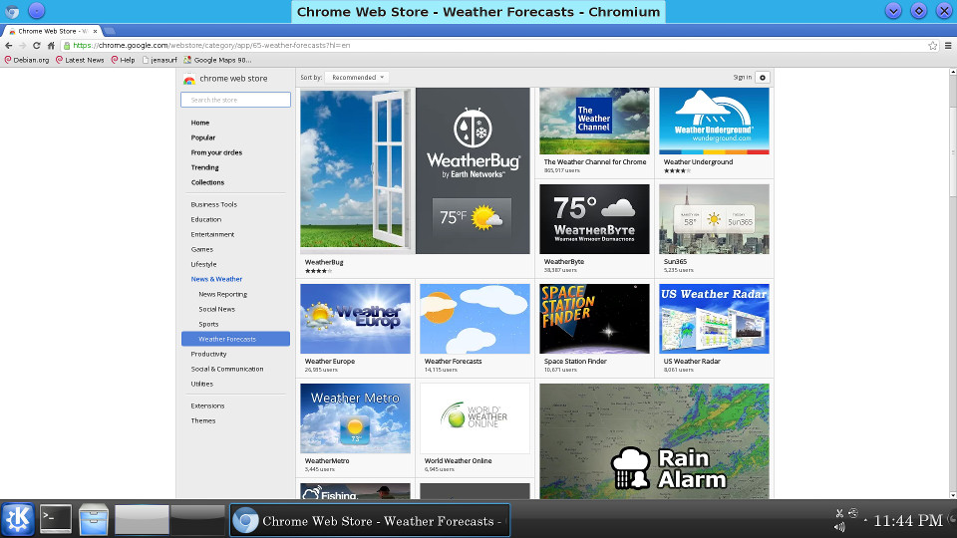The image size is (957, 538).
Task: Collapse the News & Weather category
Action: [216, 279]
